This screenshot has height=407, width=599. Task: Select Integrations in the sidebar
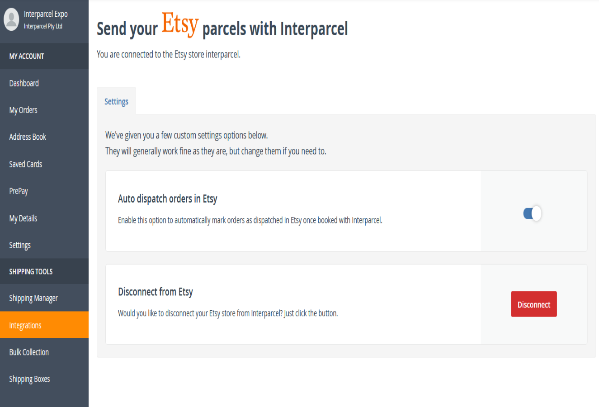(25, 325)
